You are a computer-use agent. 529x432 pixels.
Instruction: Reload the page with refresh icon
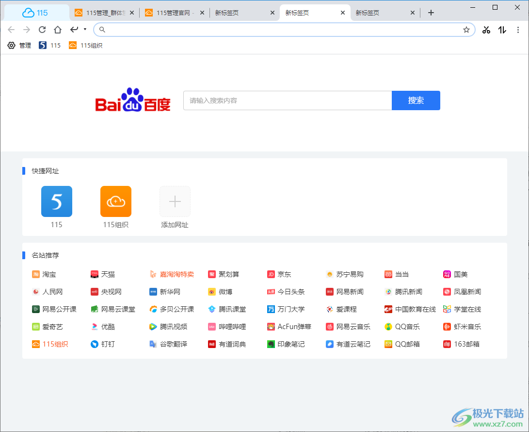pos(42,30)
